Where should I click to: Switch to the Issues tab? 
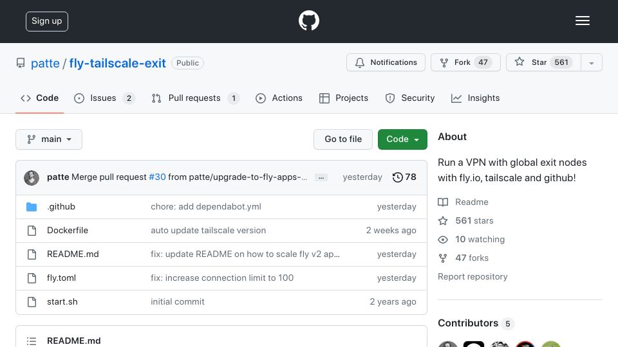[104, 98]
